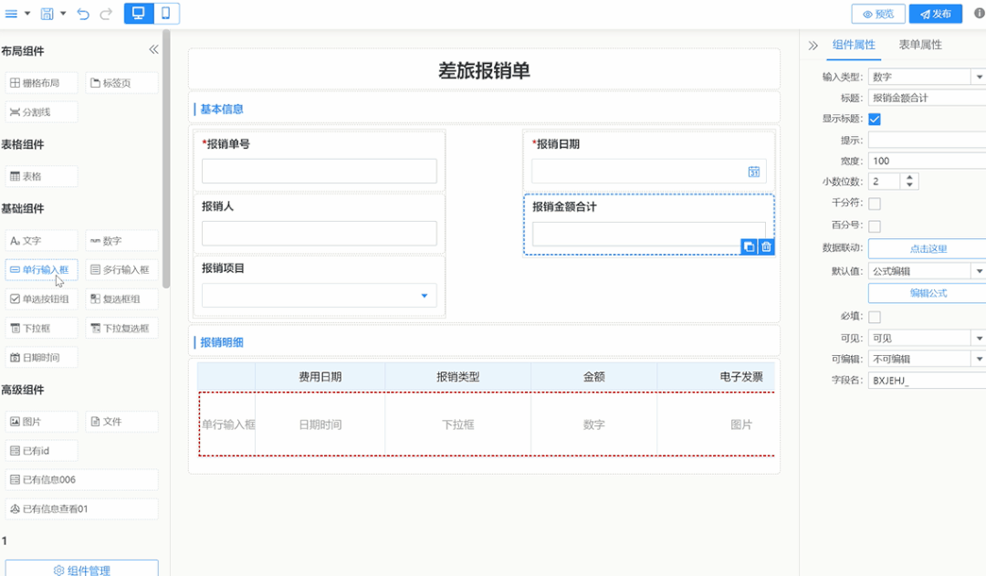This screenshot has height=576, width=986.
Task: Switch to mobile phone view mode
Action: 165,14
